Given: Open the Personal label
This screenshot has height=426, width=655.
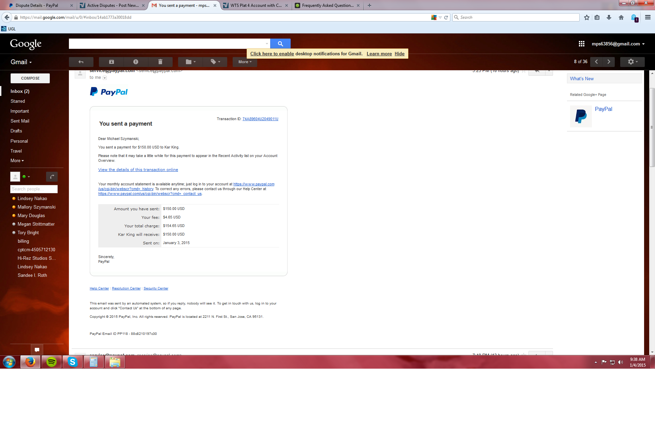Looking at the screenshot, I should pyautogui.click(x=19, y=141).
